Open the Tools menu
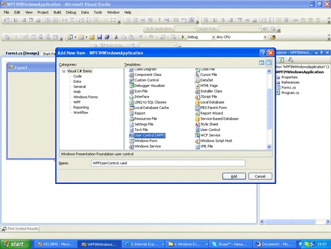Screen dimensions: 331x249 98,13
